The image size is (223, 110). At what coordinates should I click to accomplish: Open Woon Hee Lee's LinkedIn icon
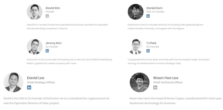[x=155, y=87]
